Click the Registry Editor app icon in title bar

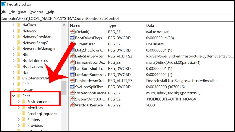3,4
